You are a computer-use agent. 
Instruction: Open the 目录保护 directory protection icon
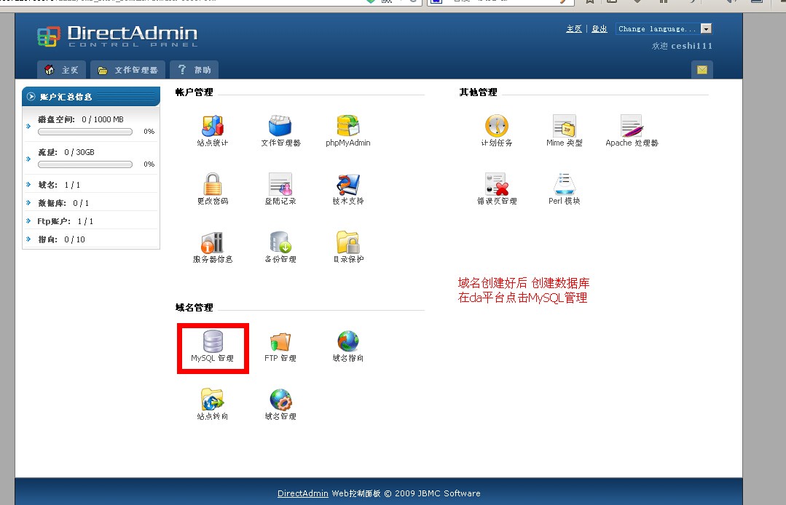click(x=348, y=242)
